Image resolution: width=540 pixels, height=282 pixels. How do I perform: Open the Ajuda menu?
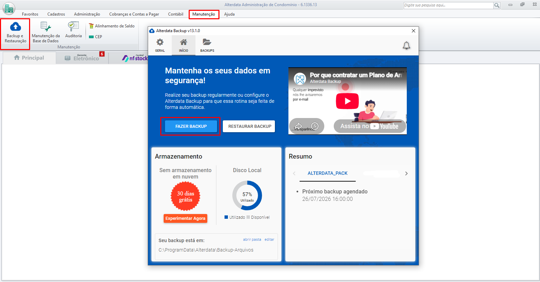(x=229, y=14)
